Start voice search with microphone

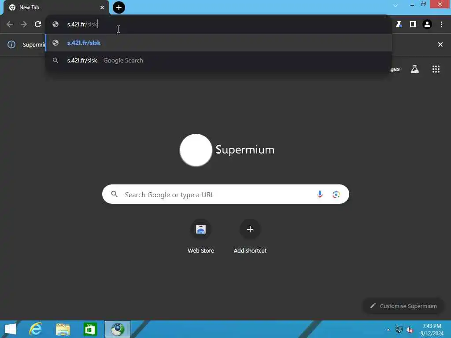tap(320, 195)
